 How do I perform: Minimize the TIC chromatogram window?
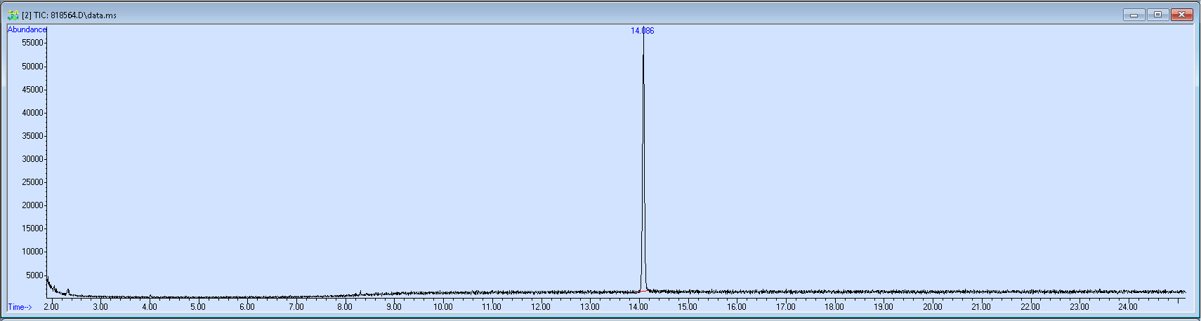1134,15
